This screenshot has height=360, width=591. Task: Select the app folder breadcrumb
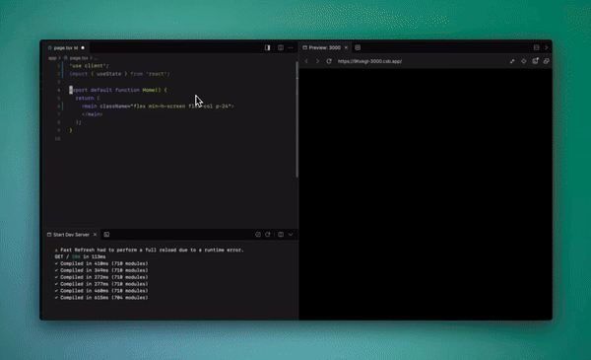pos(52,58)
